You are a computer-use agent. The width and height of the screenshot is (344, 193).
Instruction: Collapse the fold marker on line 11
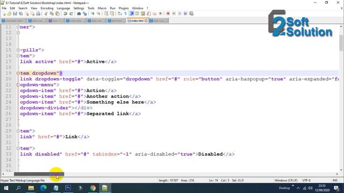click(x=18, y=27)
